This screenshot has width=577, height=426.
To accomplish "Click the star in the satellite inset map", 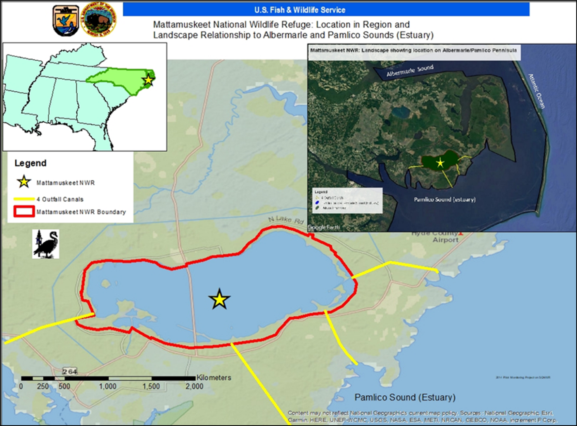I will [440, 163].
